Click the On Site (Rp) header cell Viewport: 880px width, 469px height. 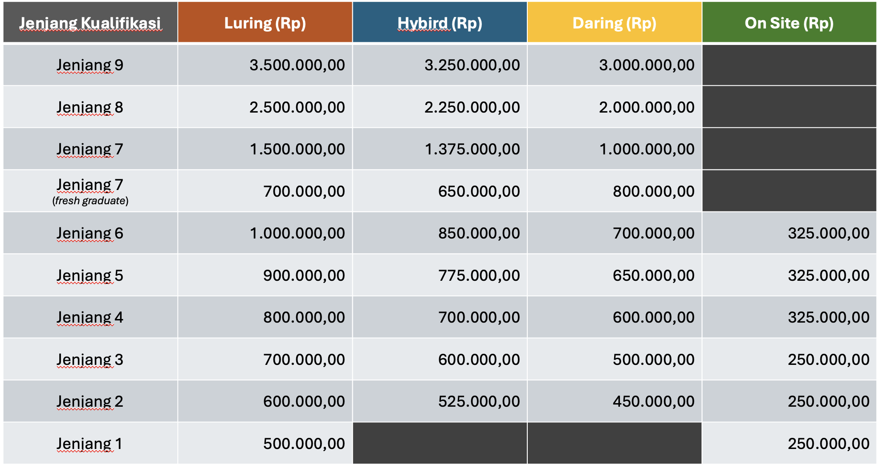point(789,22)
